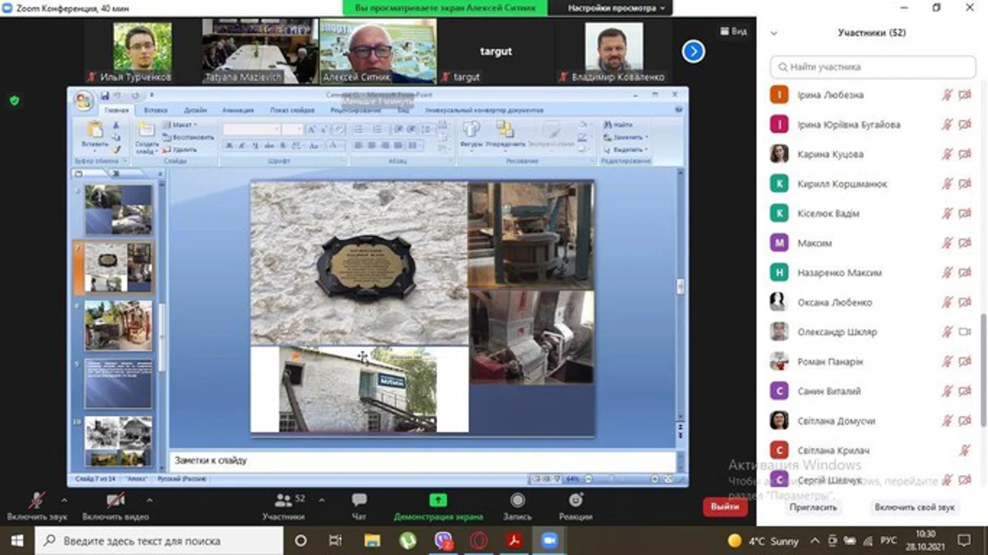Open the Макет layout dropdown

181,124
